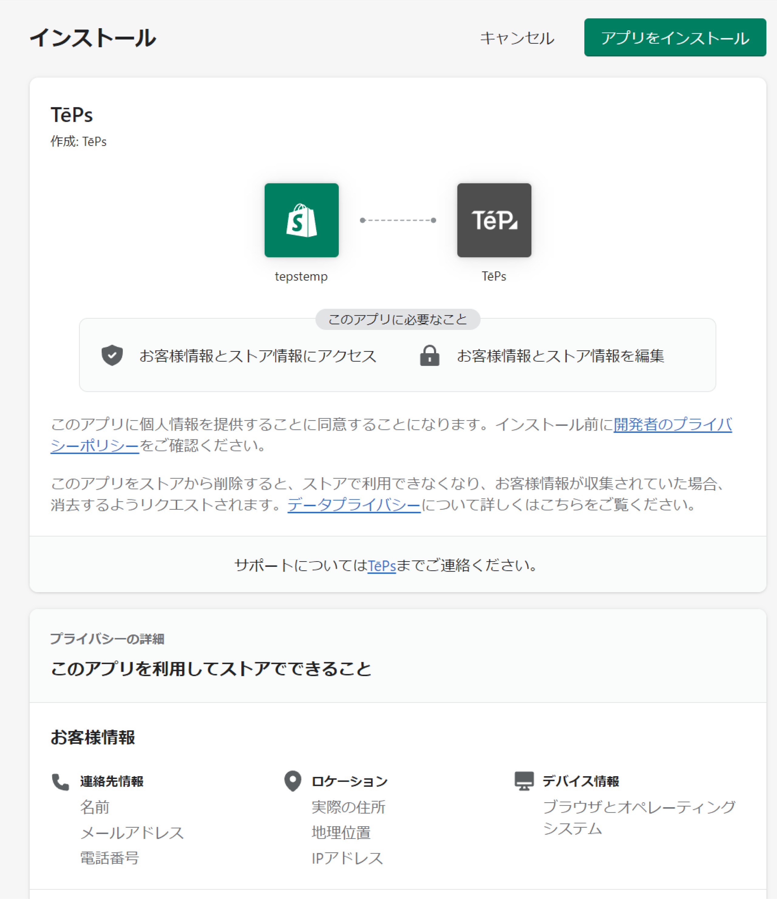Click the お客様情報とストア情報を編集 text
Screen dimensions: 777x899
coord(560,356)
